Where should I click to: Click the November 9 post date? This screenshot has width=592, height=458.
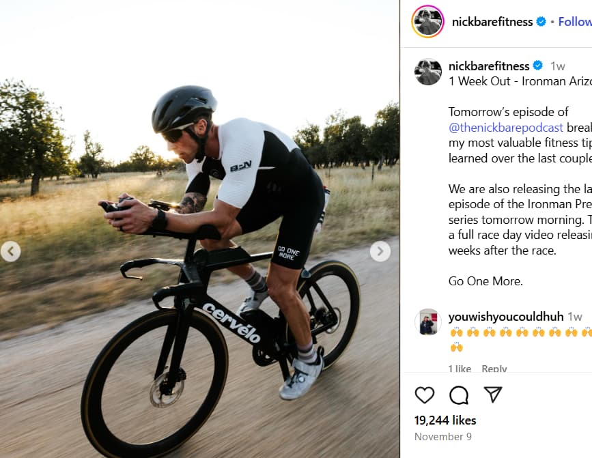pyautogui.click(x=442, y=437)
